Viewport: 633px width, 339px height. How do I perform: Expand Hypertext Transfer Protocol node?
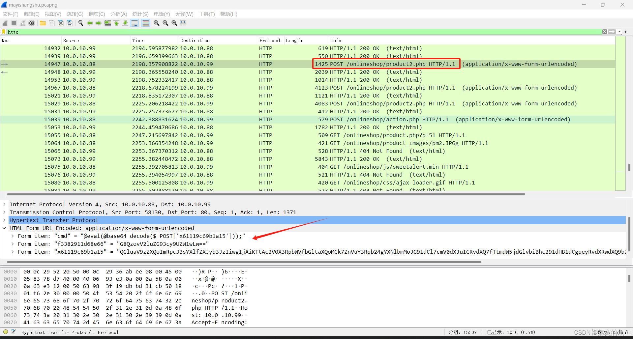pos(4,220)
